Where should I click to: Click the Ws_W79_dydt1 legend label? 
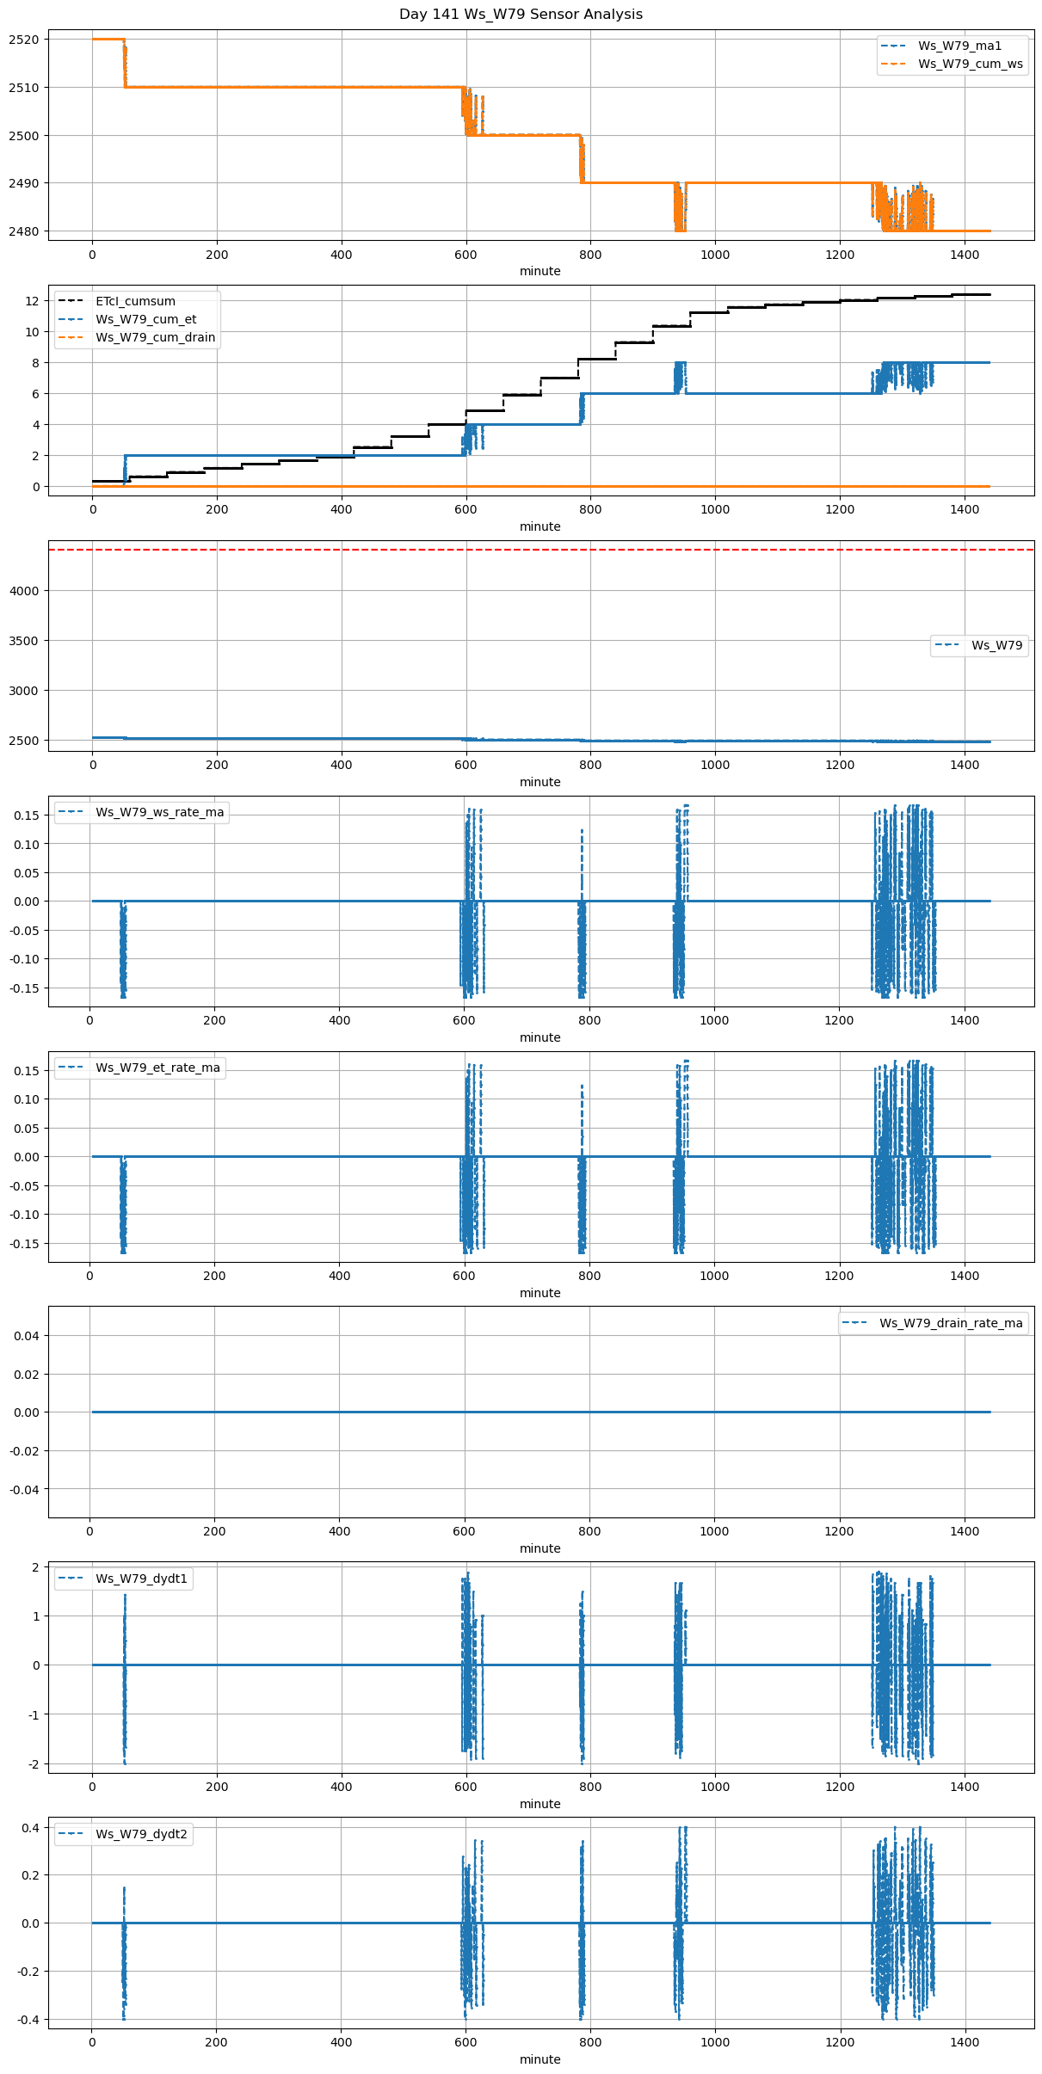click(x=141, y=1579)
